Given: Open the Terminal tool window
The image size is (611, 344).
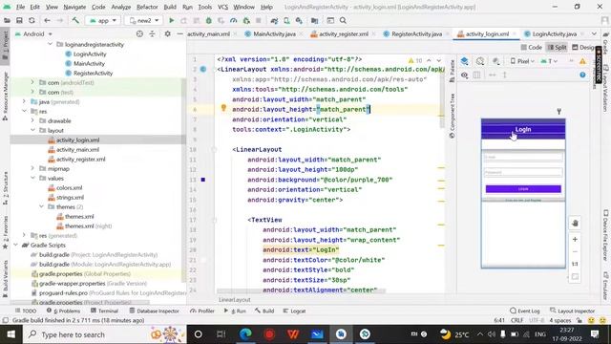Looking at the screenshot, I should [x=104, y=311].
